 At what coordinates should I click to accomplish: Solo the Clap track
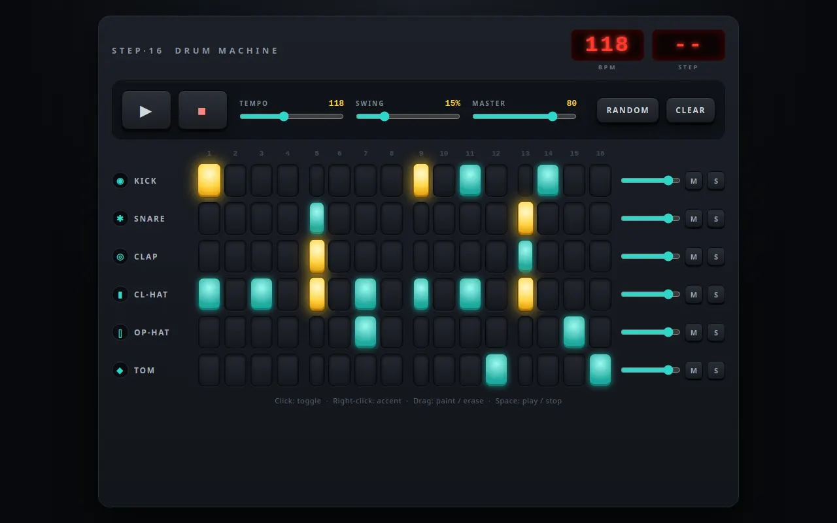(x=716, y=256)
